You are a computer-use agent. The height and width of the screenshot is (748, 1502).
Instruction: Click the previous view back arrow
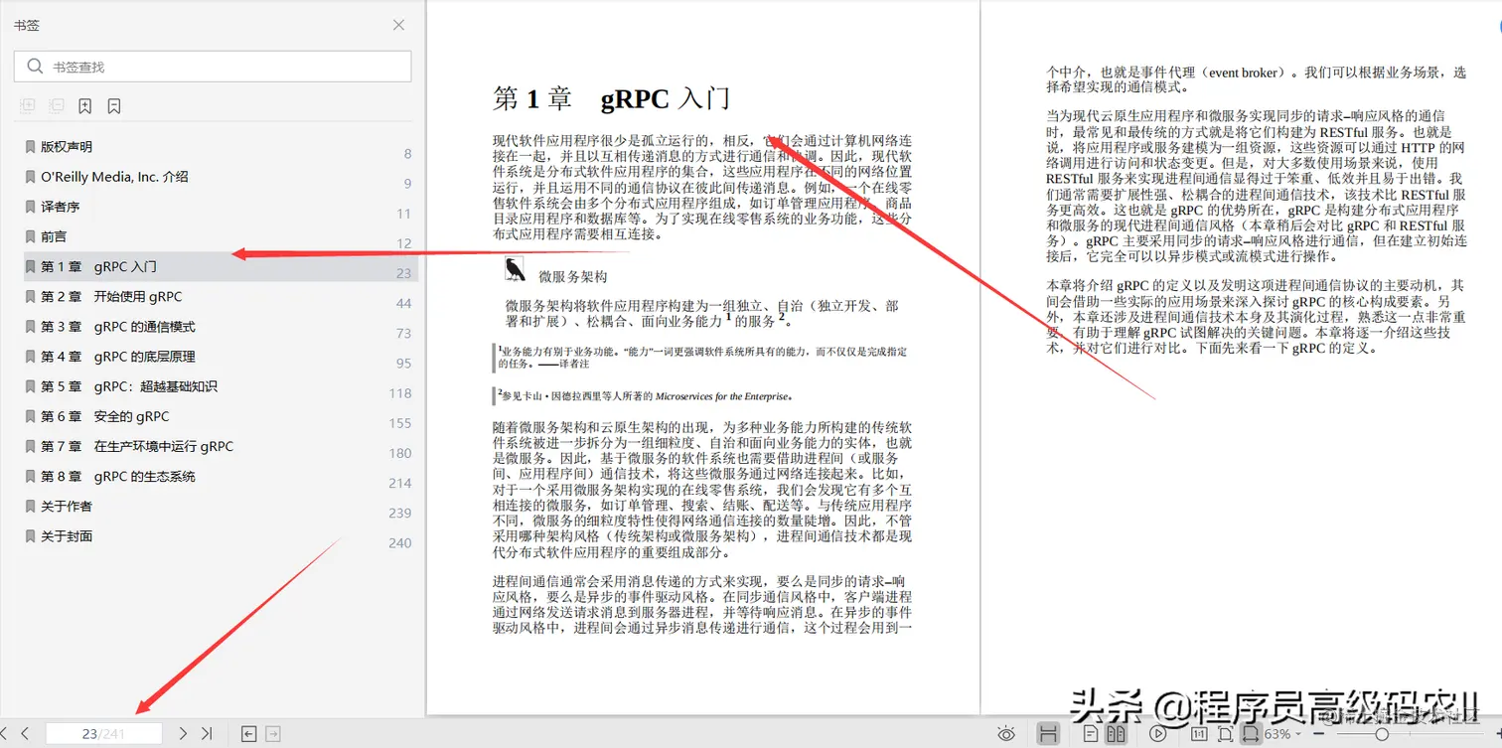pyautogui.click(x=249, y=733)
